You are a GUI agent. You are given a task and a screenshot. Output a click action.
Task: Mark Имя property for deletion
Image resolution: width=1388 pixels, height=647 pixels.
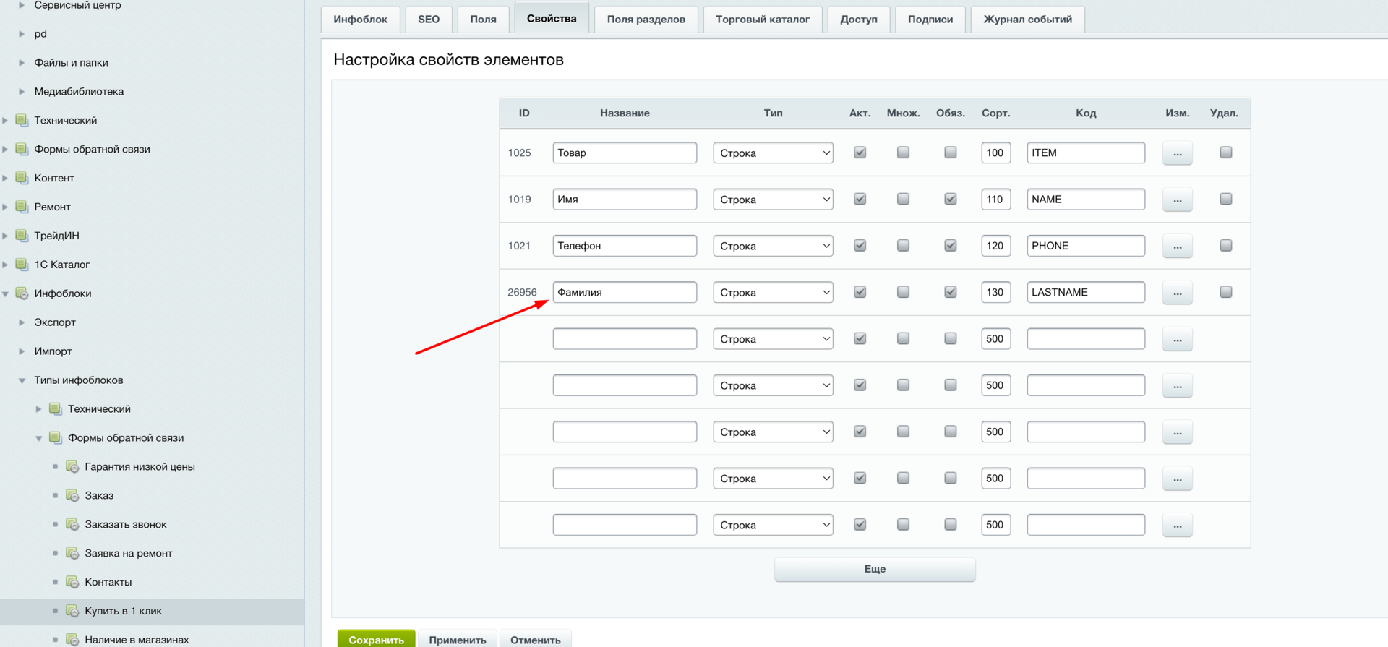click(1226, 199)
